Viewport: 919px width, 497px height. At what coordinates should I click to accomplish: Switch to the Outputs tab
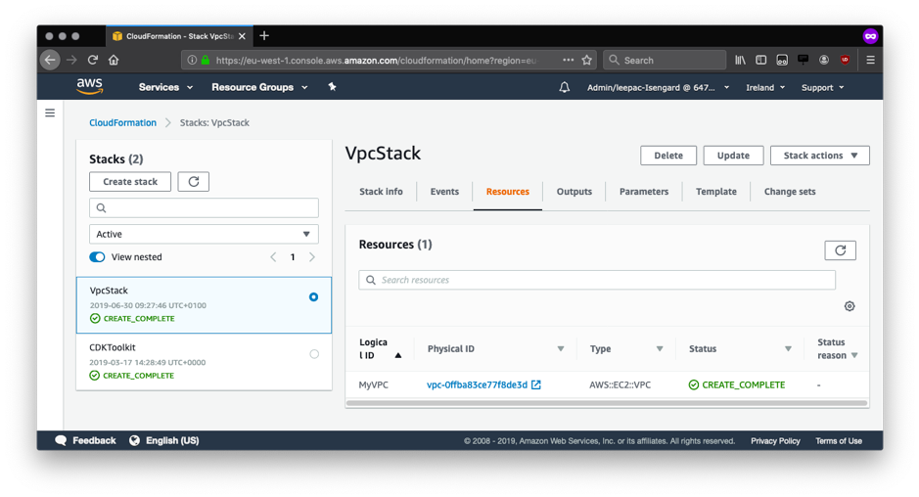[574, 191]
